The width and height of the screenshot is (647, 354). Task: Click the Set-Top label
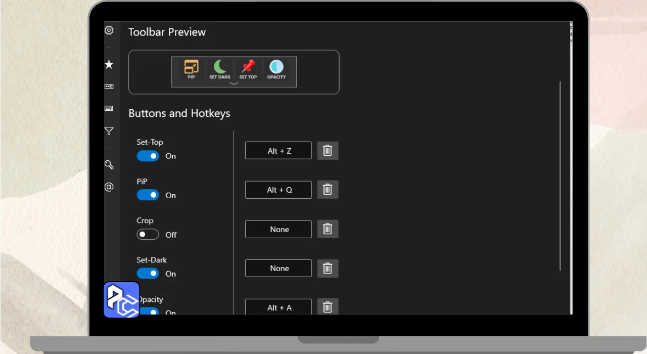150,142
